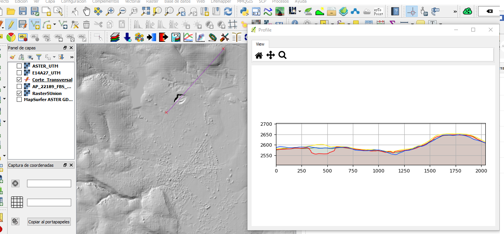Click the Copiar al portapapeles button
The image size is (504, 234).
coord(49,222)
